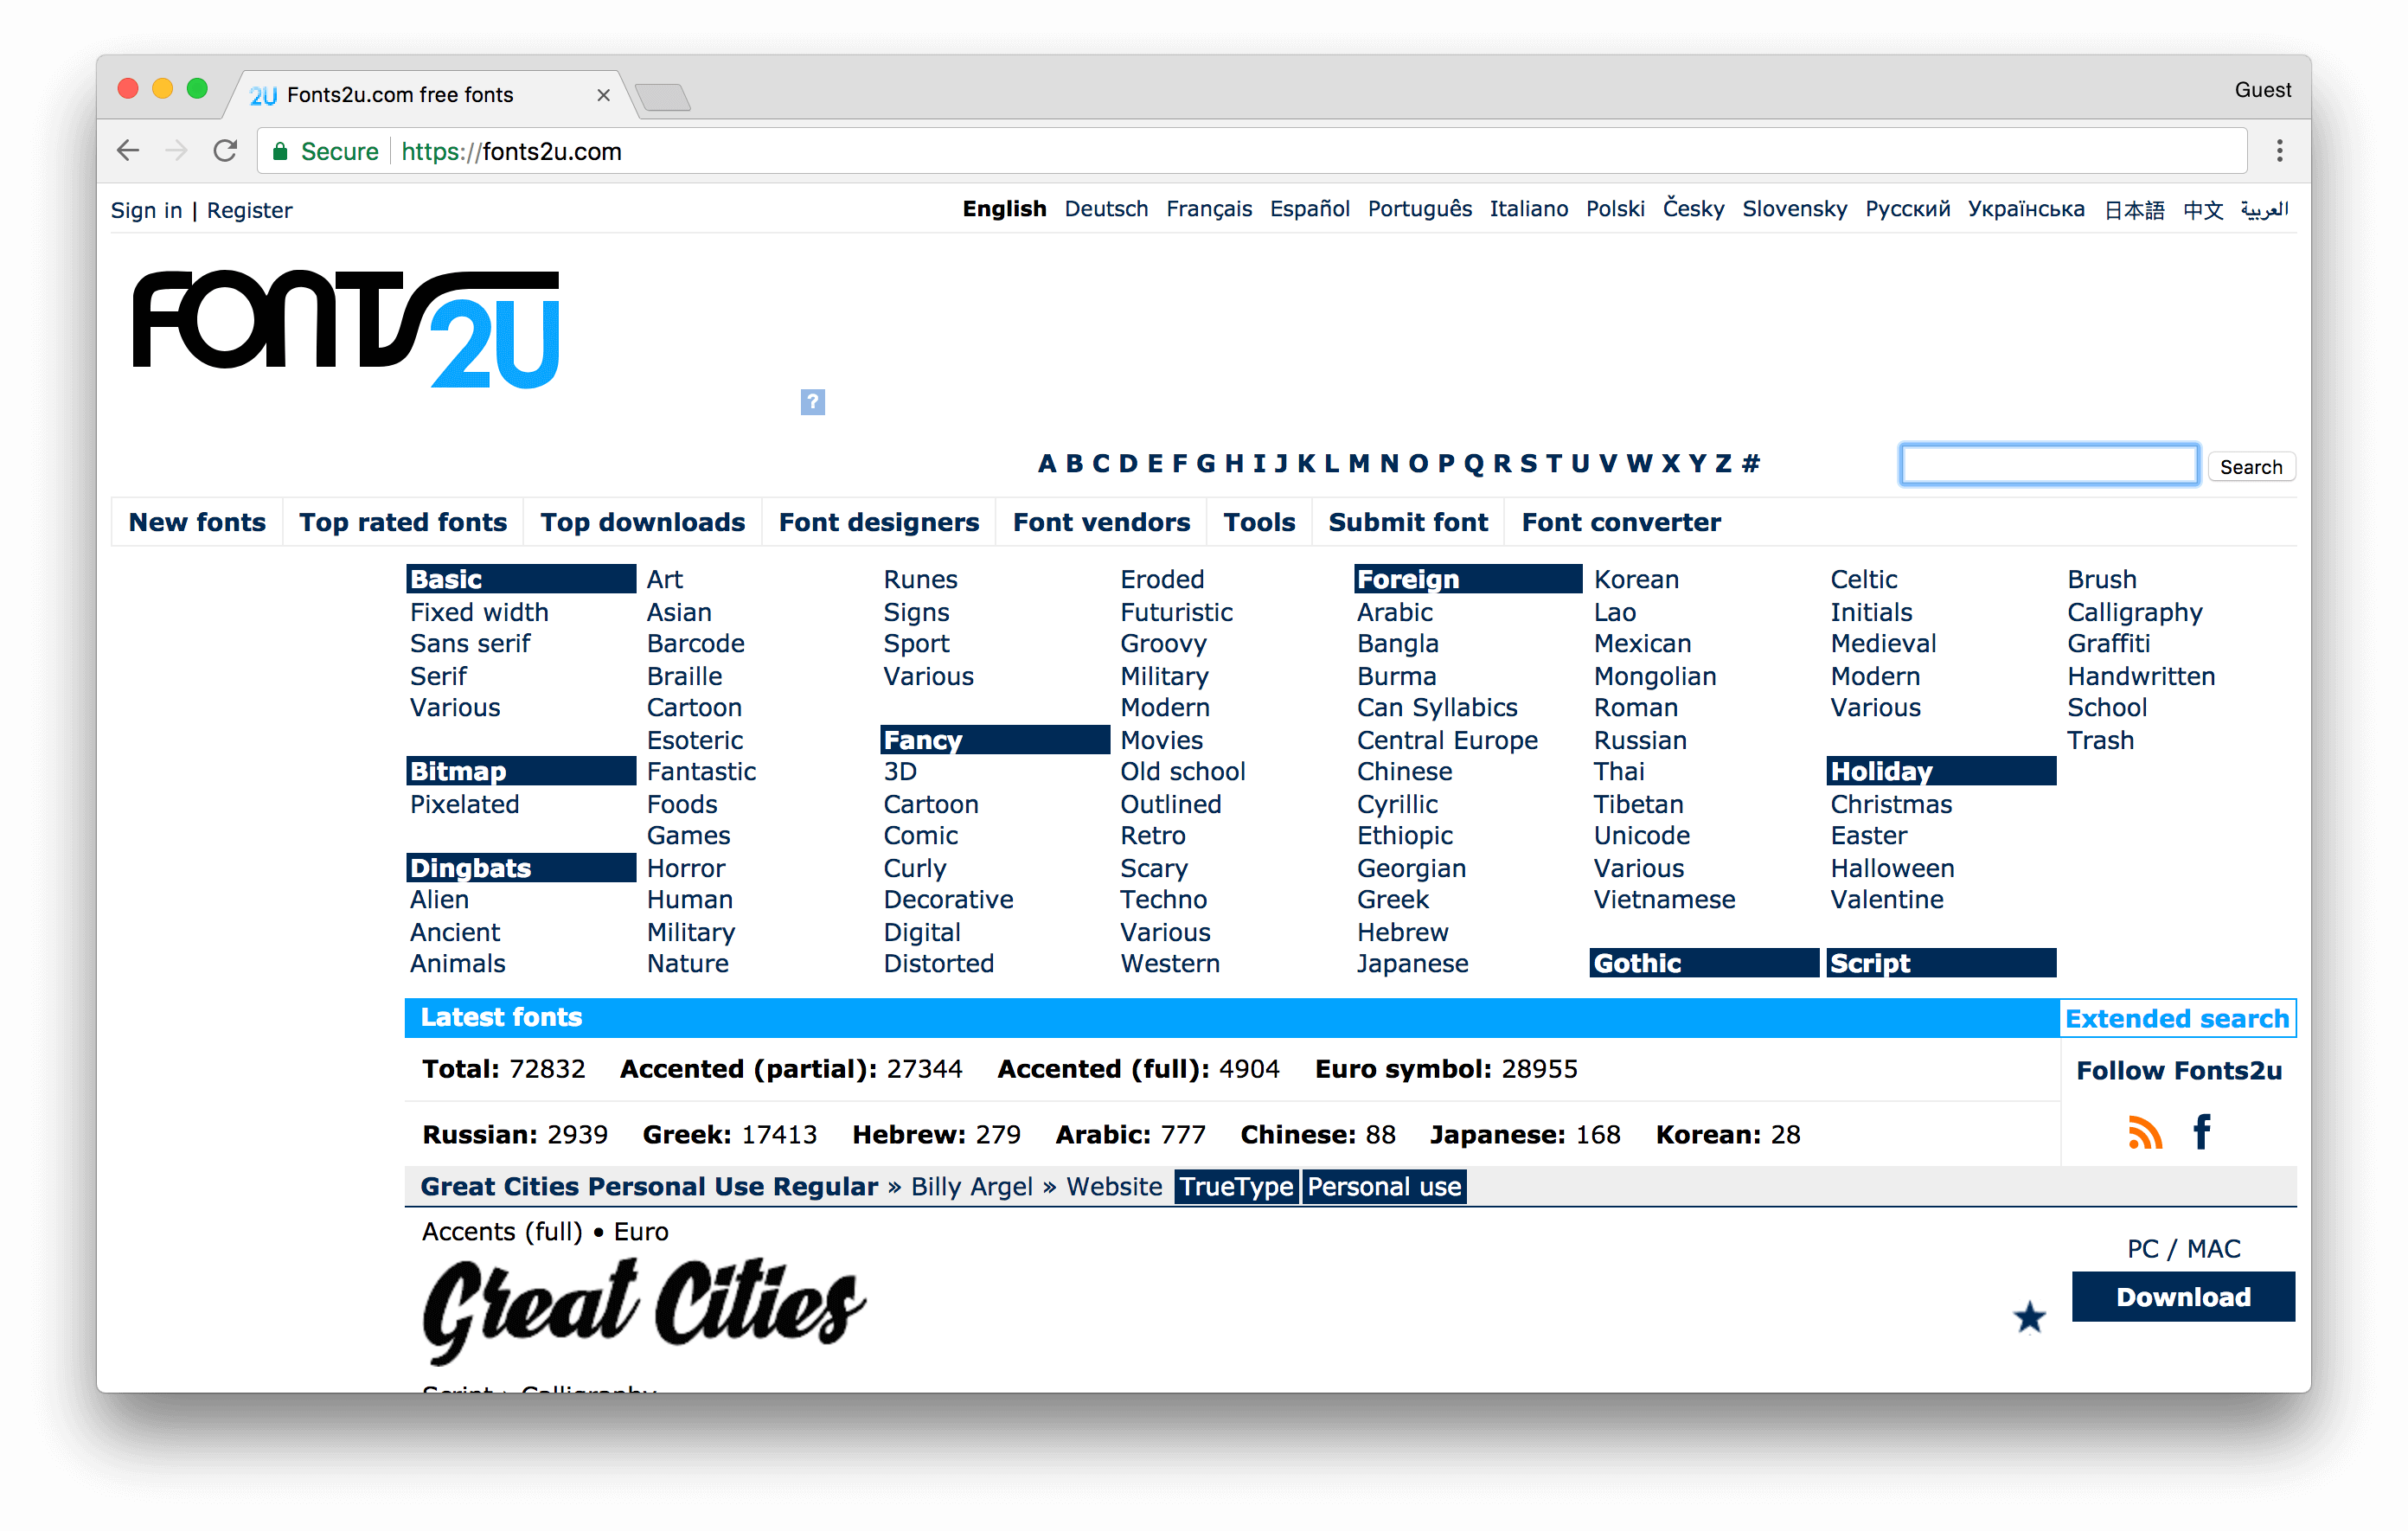Click the Submit font menu item
The height and width of the screenshot is (1531, 2408).
1407,522
